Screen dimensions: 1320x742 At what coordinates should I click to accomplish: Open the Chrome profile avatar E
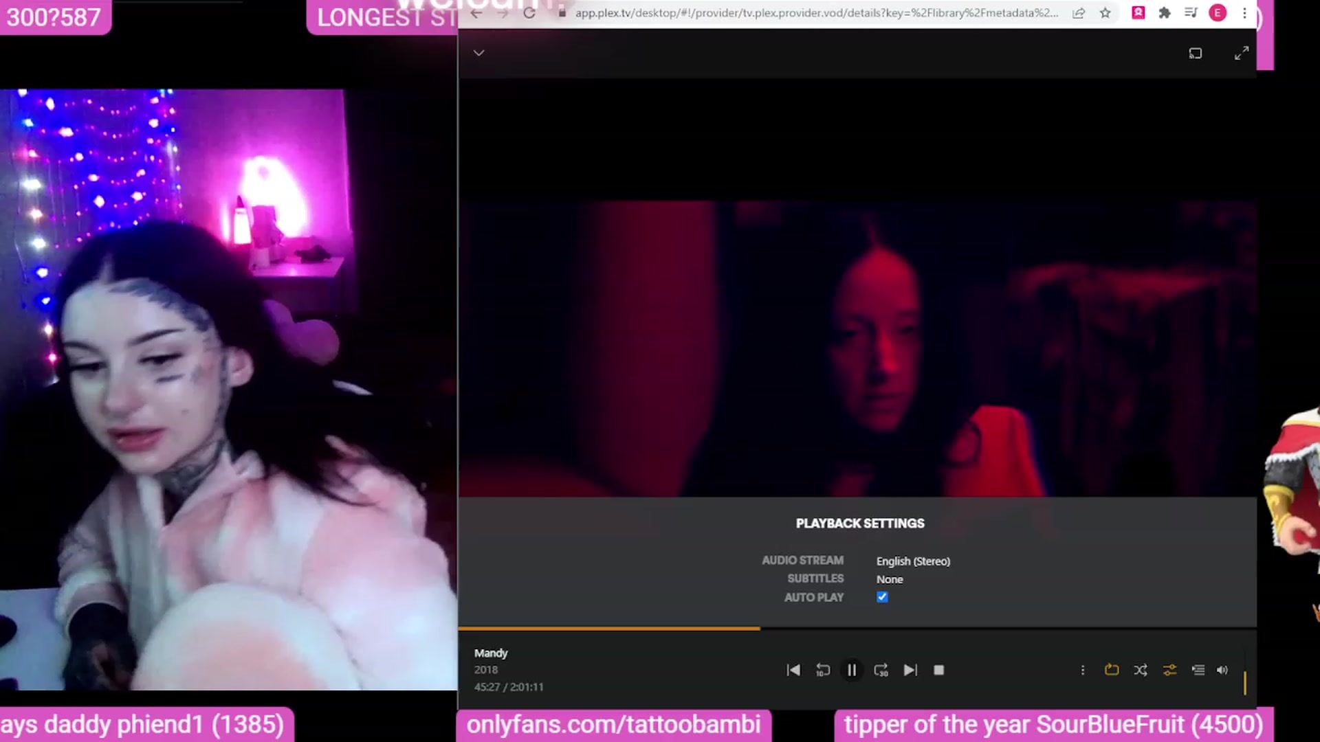pos(1218,13)
